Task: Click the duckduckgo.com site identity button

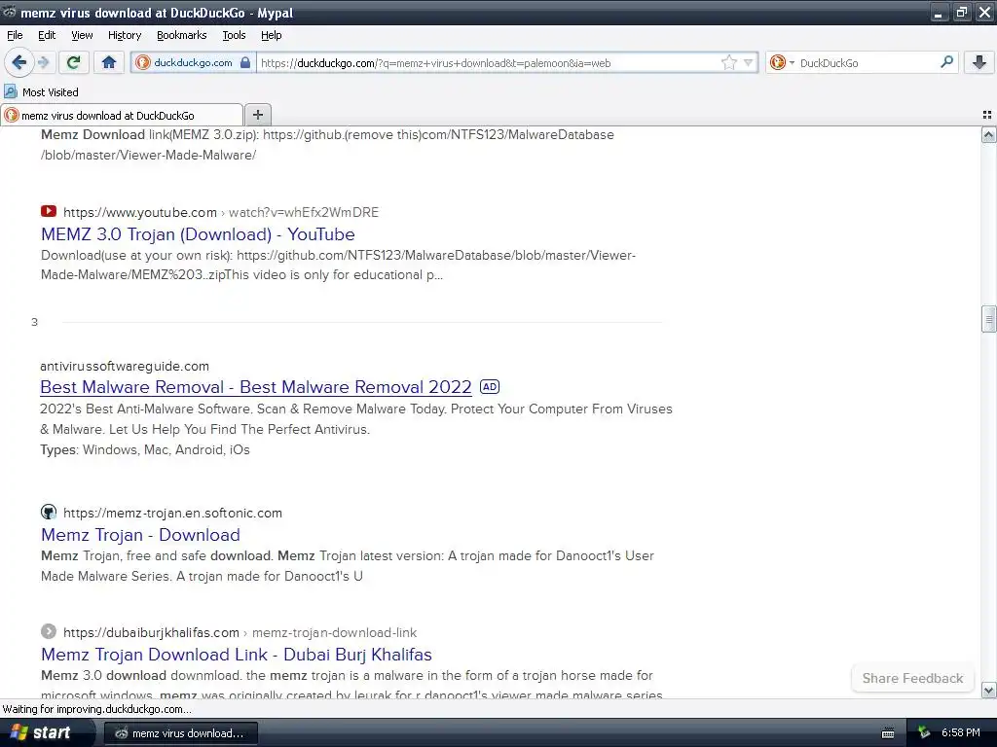Action: [x=194, y=62]
